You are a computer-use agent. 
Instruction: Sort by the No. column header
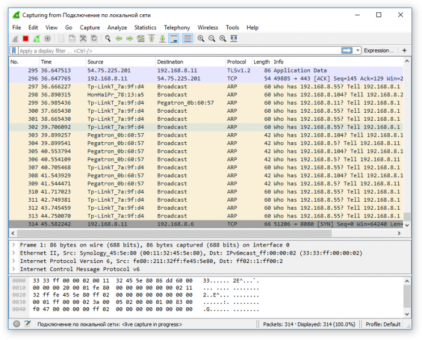(x=24, y=62)
